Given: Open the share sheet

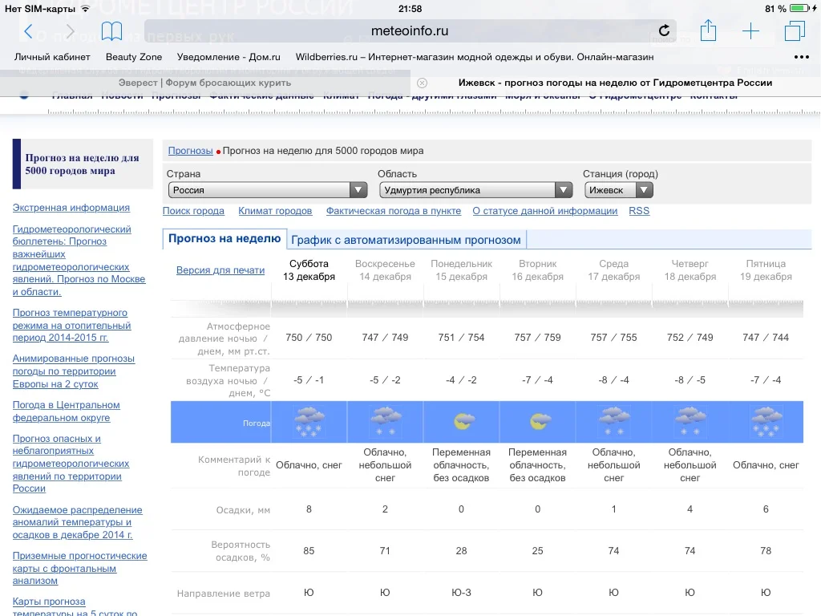Looking at the screenshot, I should (x=708, y=30).
